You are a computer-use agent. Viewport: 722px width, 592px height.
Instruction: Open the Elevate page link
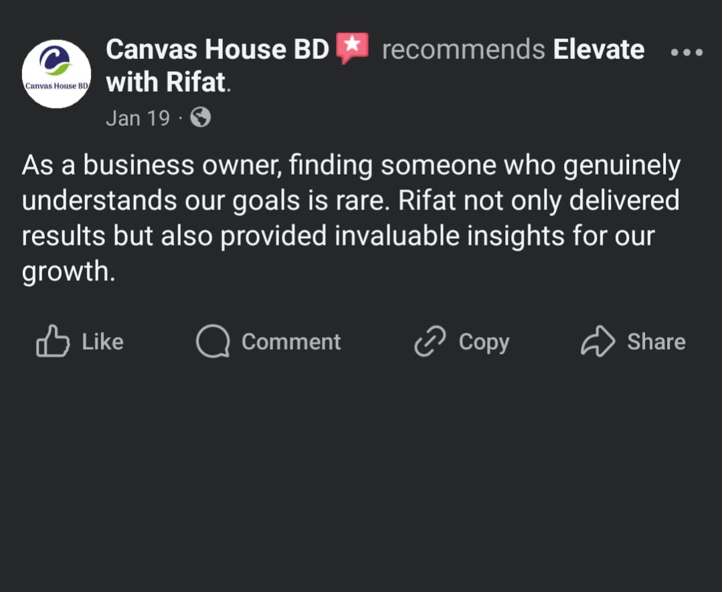[599, 50]
